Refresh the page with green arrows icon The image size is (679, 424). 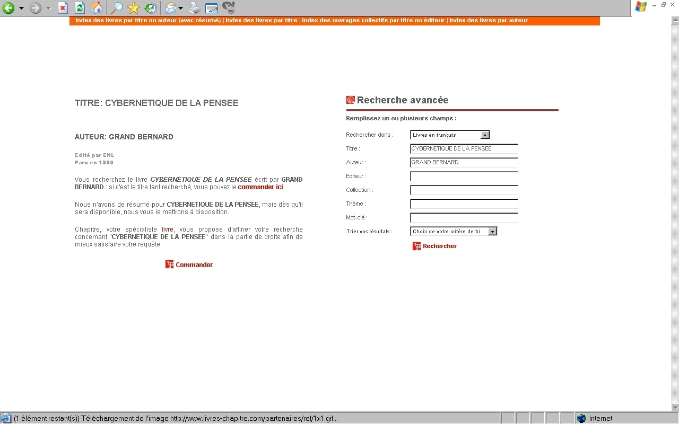[x=80, y=8]
